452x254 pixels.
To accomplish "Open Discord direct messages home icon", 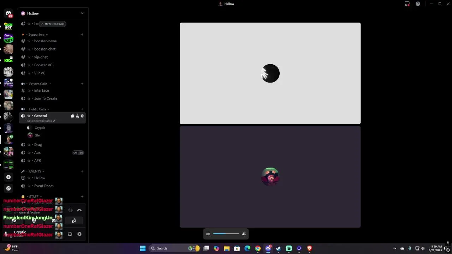I will click(x=8, y=13).
